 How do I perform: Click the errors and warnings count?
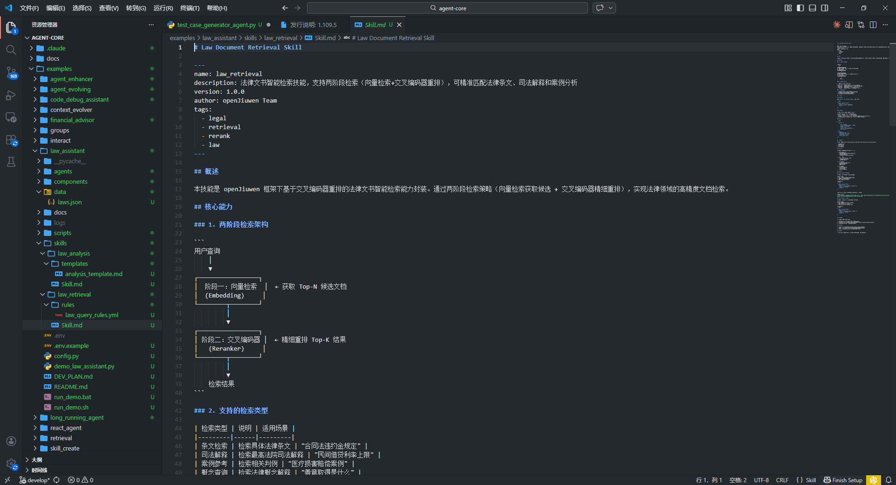(80, 480)
